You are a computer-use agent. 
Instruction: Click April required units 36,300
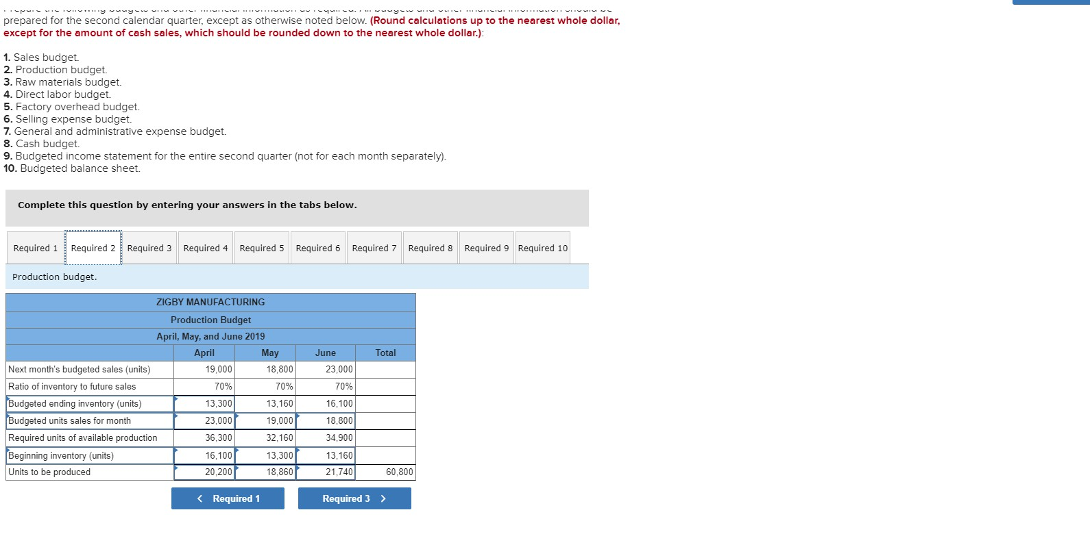(204, 438)
